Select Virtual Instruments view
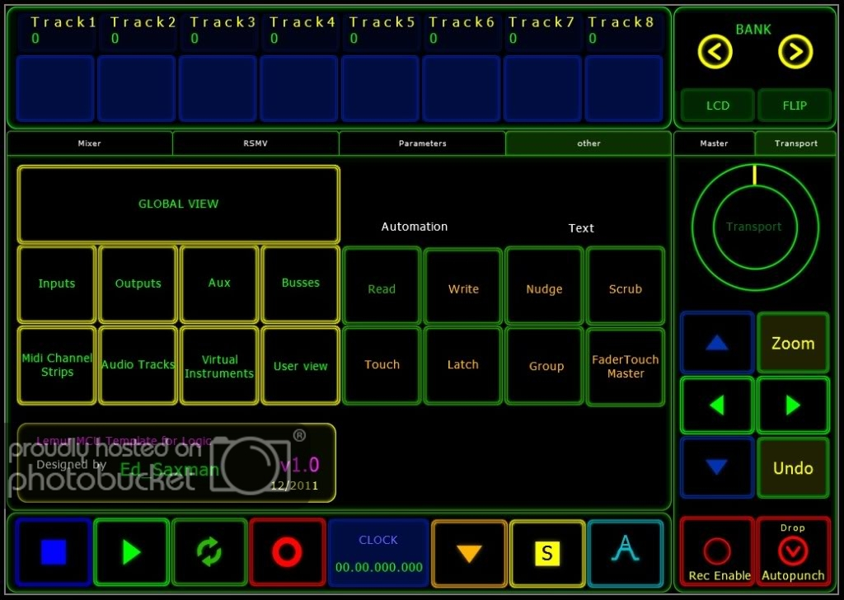This screenshot has width=844, height=600. click(219, 365)
